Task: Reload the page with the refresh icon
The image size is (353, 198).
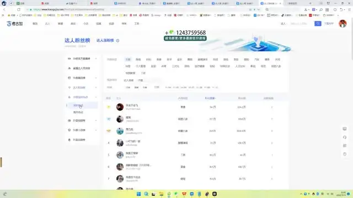Action: click(19, 9)
